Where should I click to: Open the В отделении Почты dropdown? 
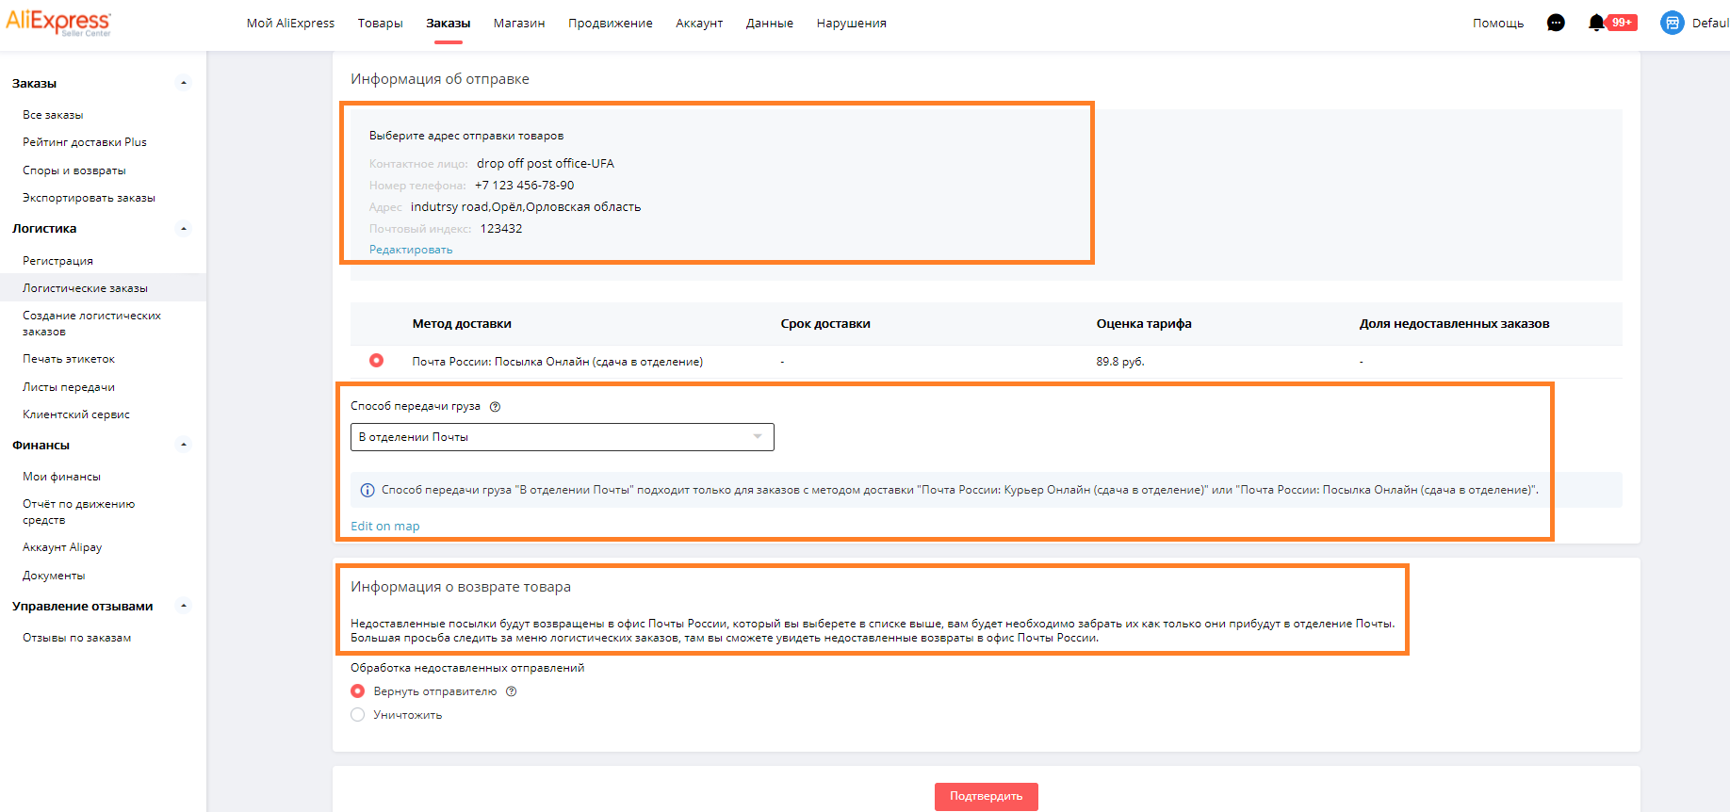click(563, 437)
